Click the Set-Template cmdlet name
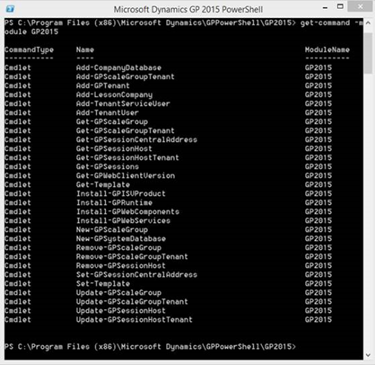 tap(103, 283)
